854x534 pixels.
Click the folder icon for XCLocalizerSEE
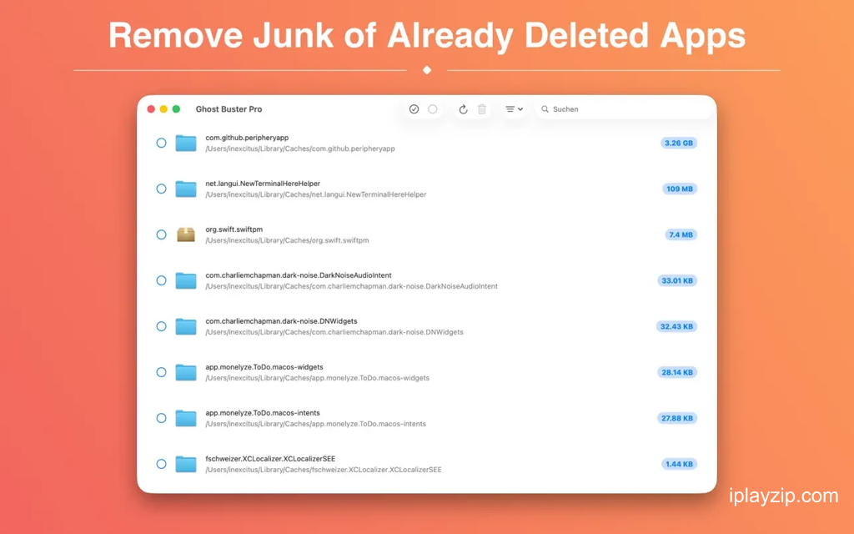click(186, 464)
